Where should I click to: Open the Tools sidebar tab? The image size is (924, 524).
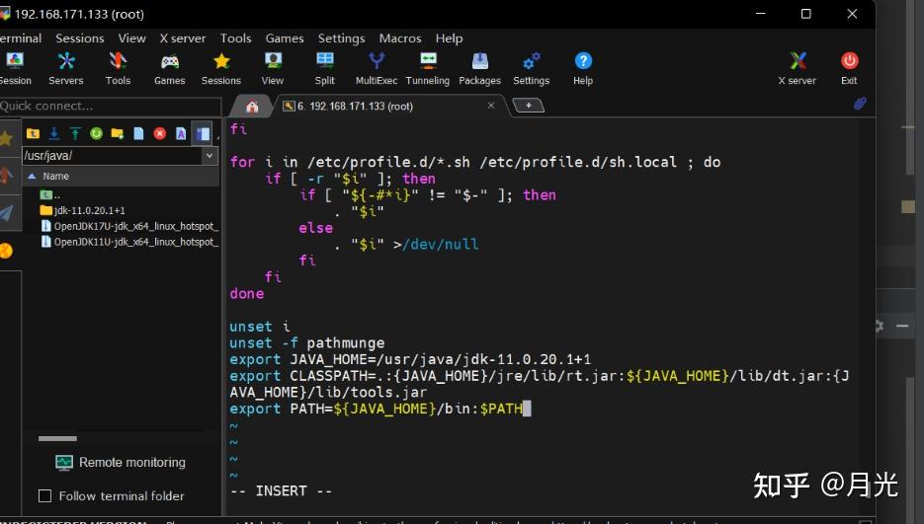7,176
